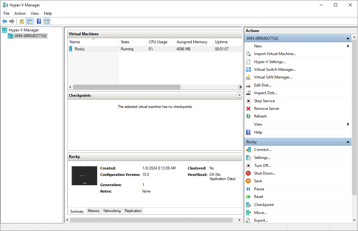Click the 0% CPU usage cell

tap(151, 49)
